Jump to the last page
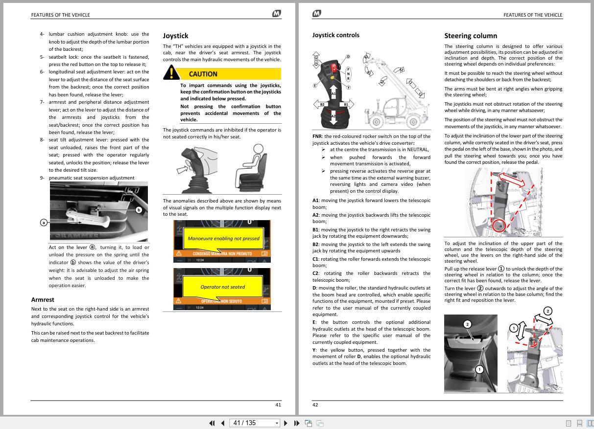Viewport: 594px width, 429px height. (297, 423)
